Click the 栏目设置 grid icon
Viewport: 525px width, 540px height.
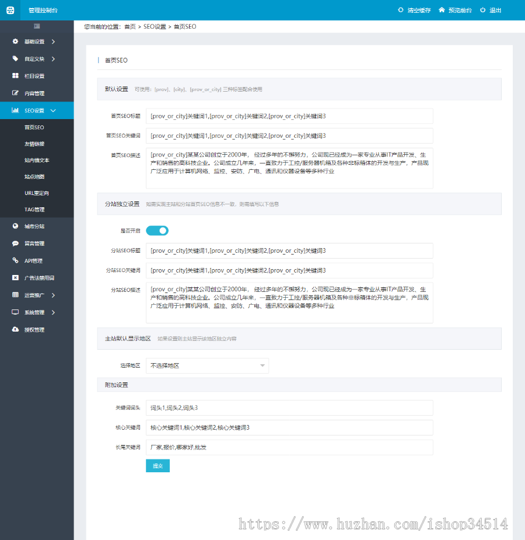pyautogui.click(x=15, y=76)
